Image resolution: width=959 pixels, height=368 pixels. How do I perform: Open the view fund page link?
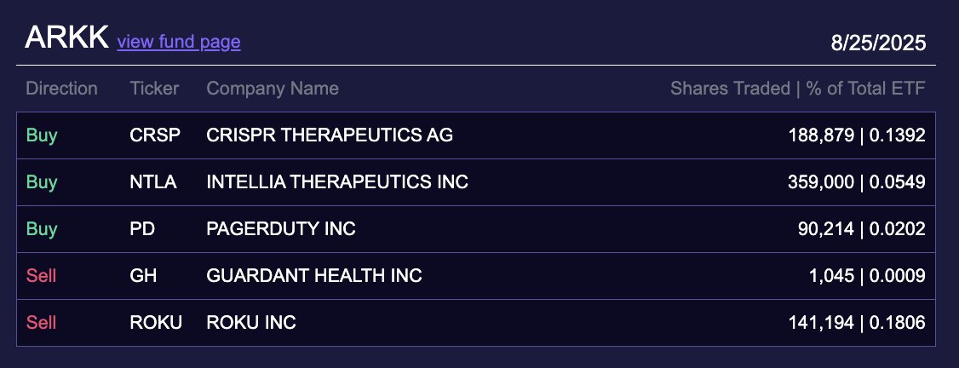tap(179, 41)
